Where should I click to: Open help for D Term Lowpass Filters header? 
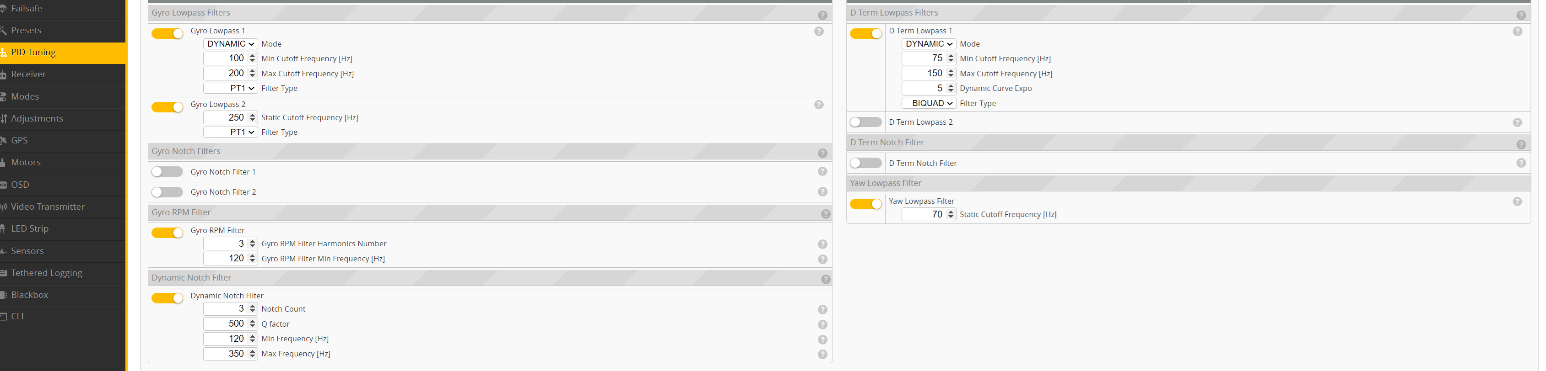(1521, 15)
